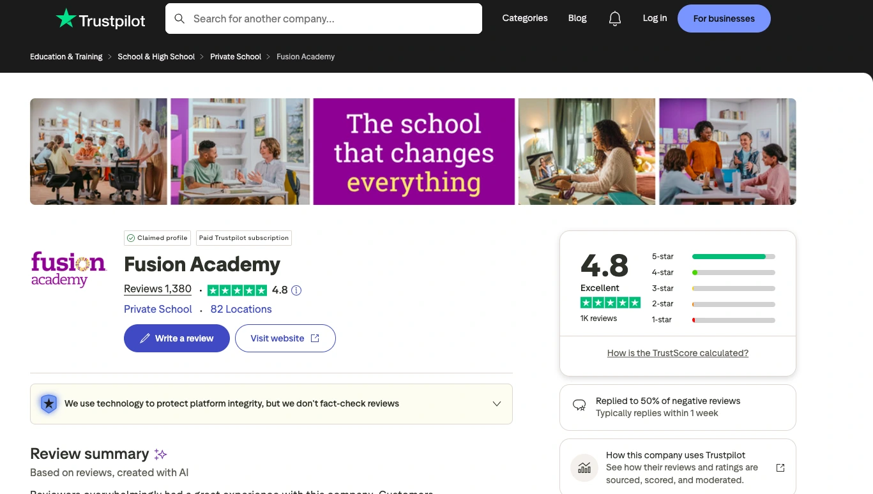Screen dimensions: 873x494
Task: Click the bar chart icon in company usage card
Action: click(584, 468)
